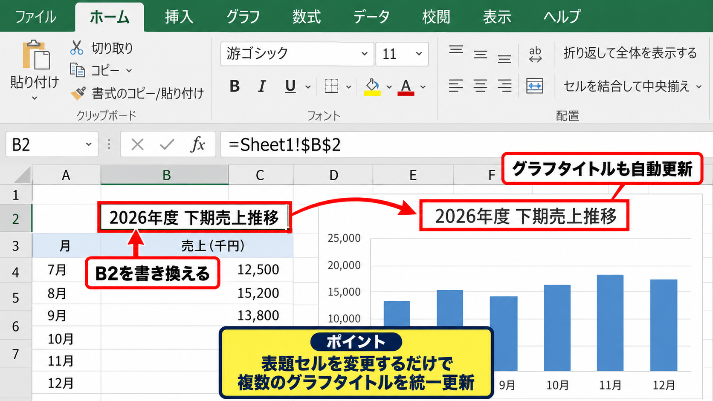Click the Copy icon

(x=77, y=70)
